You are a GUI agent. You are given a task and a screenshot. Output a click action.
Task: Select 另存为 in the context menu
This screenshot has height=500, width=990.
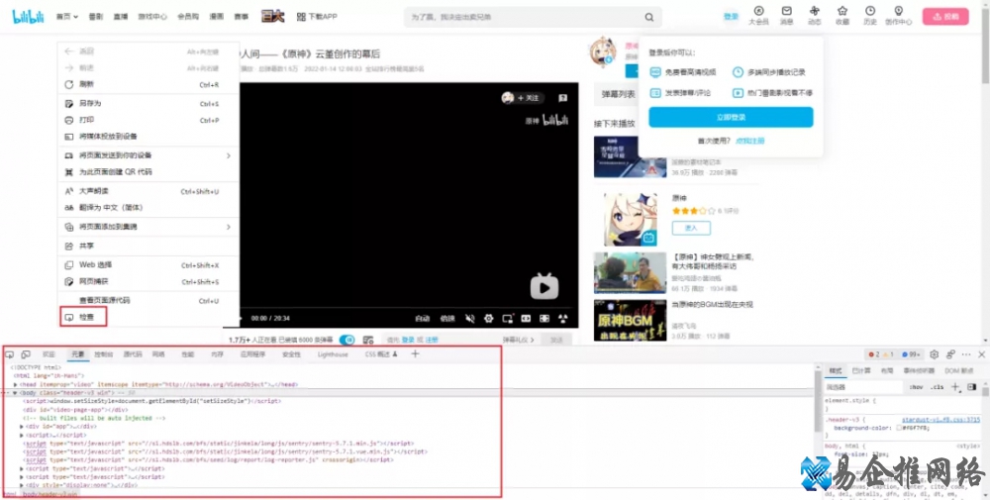pos(148,104)
